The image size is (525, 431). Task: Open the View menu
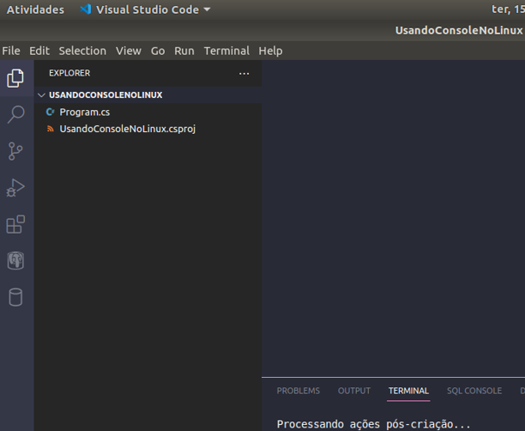[x=128, y=51]
